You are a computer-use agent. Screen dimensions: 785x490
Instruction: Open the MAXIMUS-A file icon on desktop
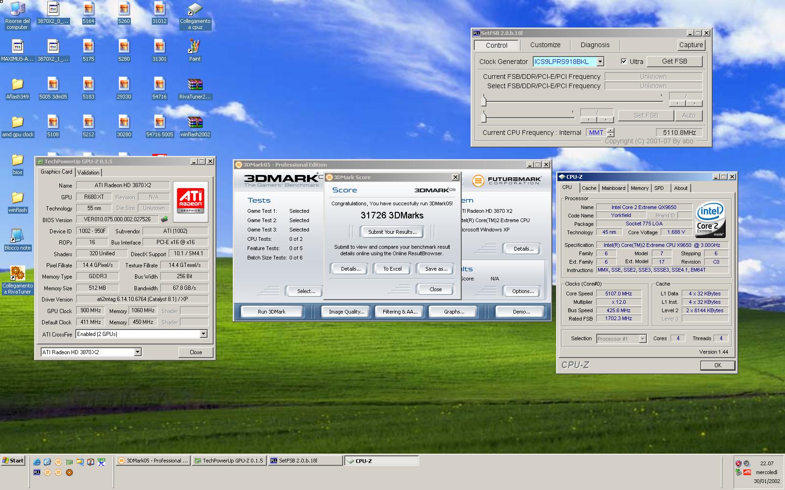coord(17,50)
